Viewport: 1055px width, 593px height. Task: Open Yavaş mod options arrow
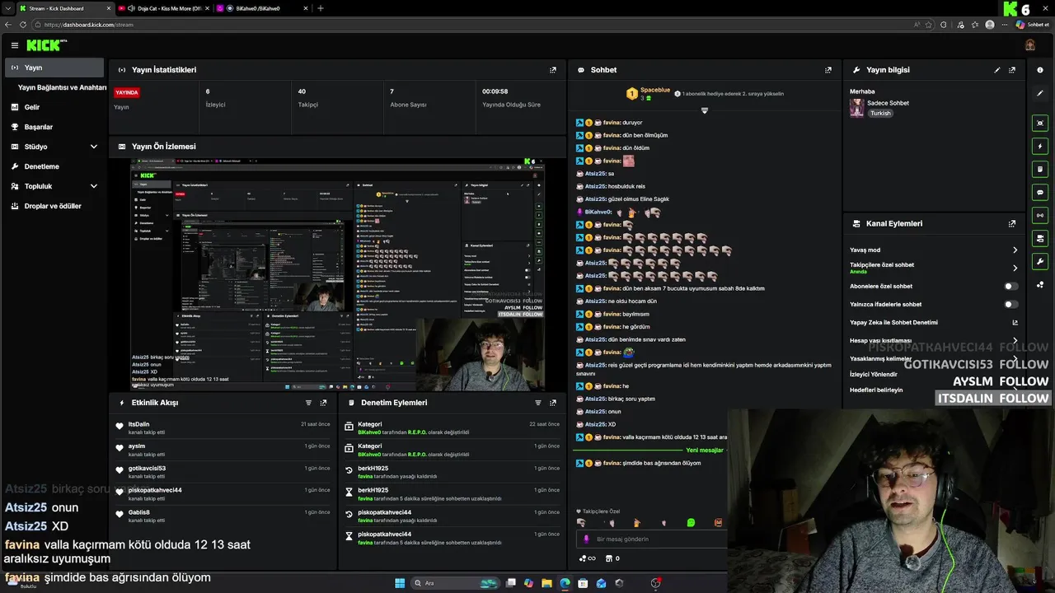pyautogui.click(x=1015, y=250)
